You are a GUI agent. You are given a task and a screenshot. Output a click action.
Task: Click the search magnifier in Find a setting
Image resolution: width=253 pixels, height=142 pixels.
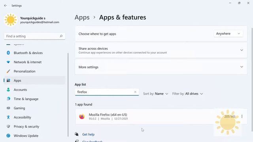coord(61,36)
